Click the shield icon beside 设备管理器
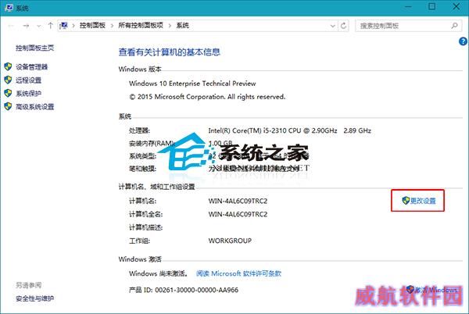The image size is (469, 314). coord(8,66)
